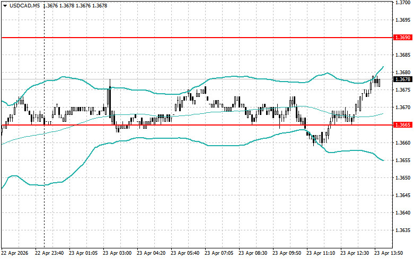Click the OHLC values 1.3676 1.3678 text

(x=75, y=5)
